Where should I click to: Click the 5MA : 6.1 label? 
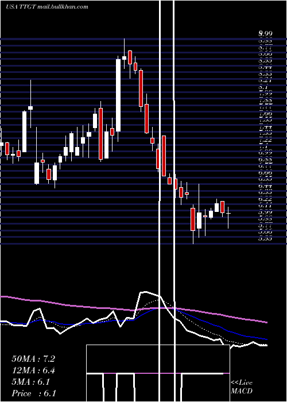pyautogui.click(x=30, y=382)
